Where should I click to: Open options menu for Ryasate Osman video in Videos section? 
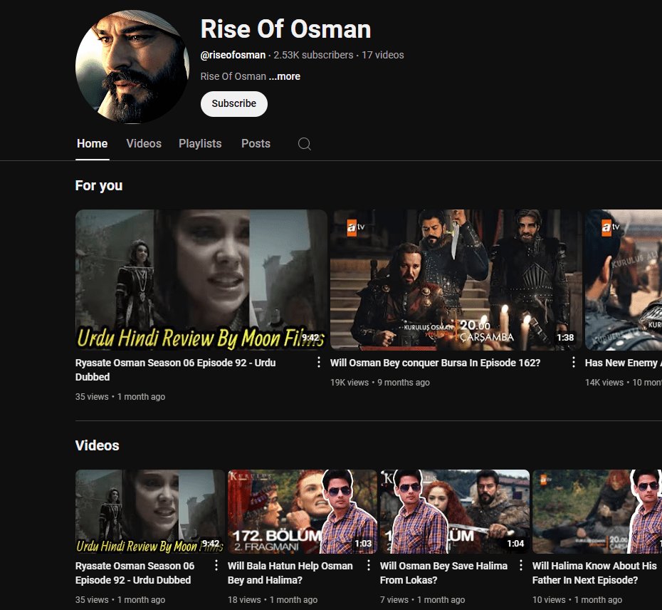pos(216,565)
